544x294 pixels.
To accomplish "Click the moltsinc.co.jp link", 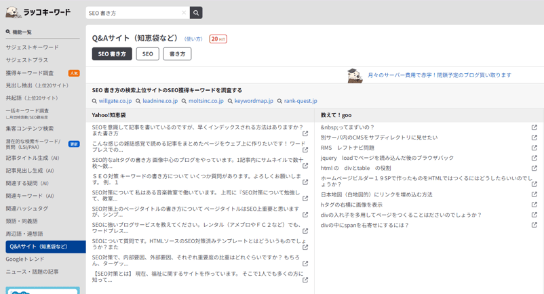I will 206,101.
